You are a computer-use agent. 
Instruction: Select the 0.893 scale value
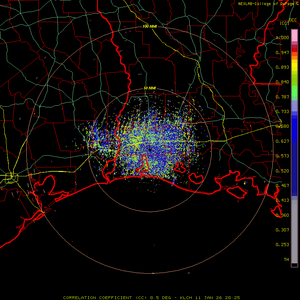pos(282,67)
